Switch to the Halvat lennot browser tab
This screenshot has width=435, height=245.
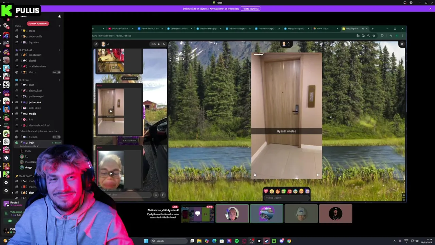coord(150,29)
